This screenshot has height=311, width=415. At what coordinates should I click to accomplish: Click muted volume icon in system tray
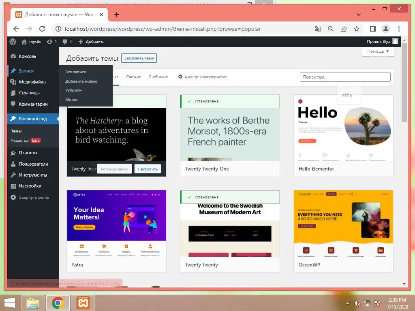357,304
